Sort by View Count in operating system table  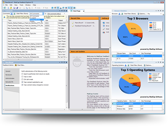(x=134, y=101)
